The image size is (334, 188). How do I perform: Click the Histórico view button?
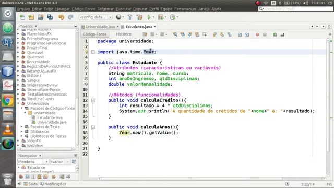(124, 34)
